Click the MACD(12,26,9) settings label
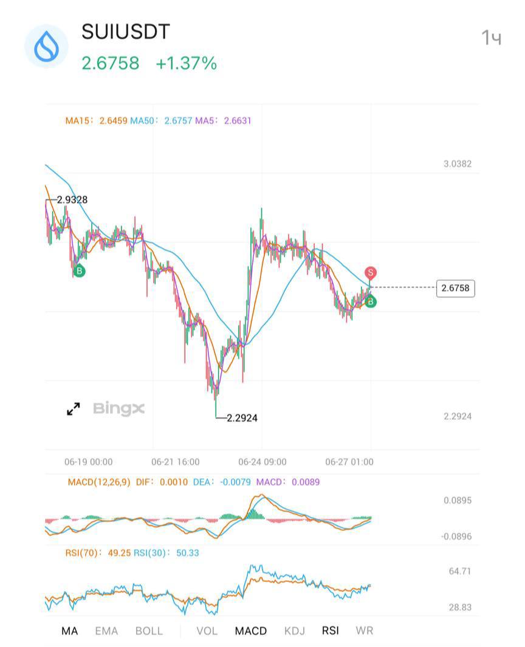 98,482
